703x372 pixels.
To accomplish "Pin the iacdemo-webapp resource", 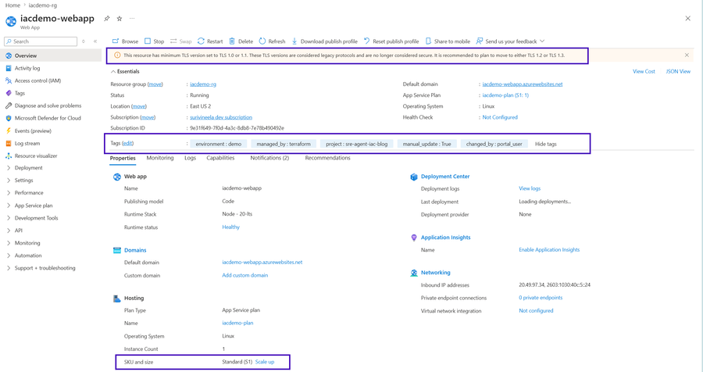I will (107, 19).
